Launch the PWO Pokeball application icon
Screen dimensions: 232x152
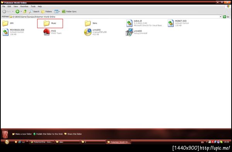pos(47,32)
